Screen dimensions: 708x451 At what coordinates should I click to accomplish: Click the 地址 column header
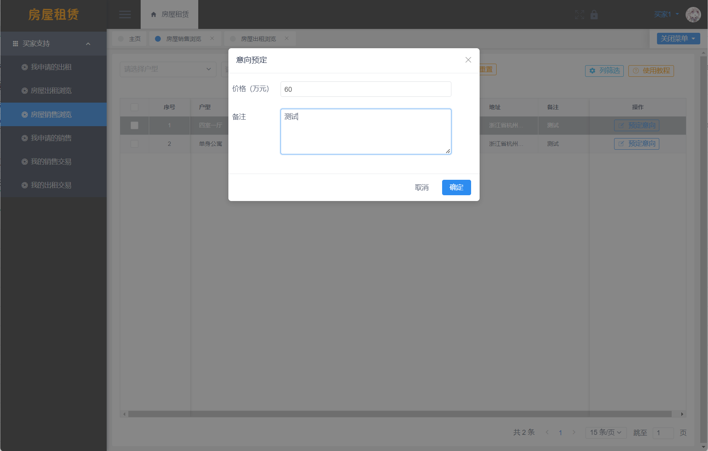[495, 107]
